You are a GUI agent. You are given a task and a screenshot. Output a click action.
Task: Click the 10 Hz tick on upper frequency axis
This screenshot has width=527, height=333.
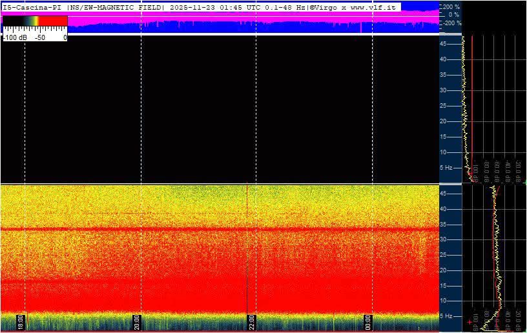click(444, 152)
